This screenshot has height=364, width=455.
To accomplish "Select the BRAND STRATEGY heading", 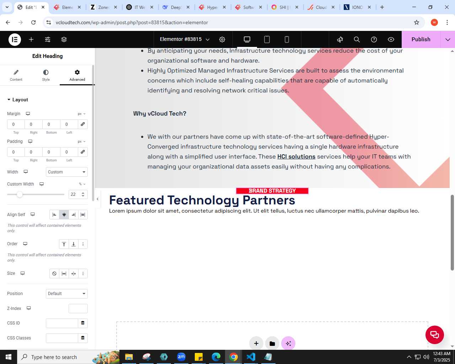I will [272, 191].
